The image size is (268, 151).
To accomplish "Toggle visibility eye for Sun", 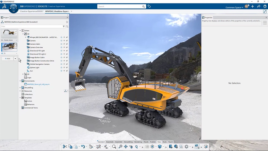I will point(64,71).
